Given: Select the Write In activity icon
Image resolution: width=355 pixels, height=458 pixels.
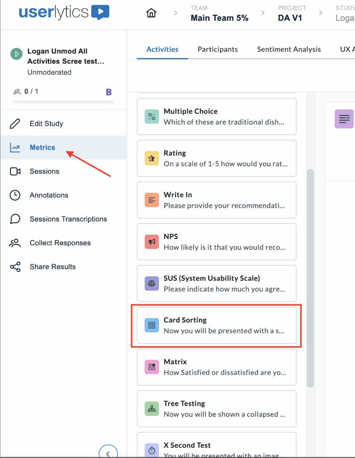Looking at the screenshot, I should [x=152, y=200].
